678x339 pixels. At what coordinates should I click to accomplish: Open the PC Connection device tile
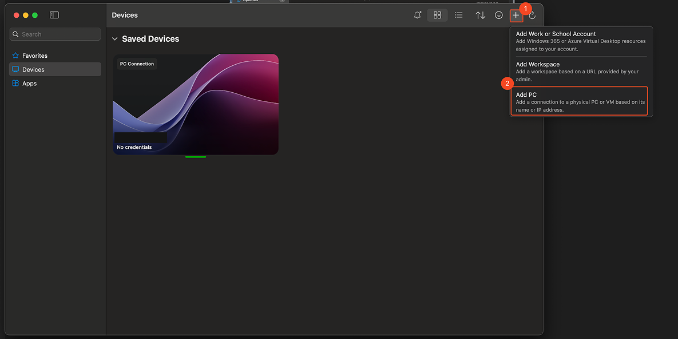[195, 104]
